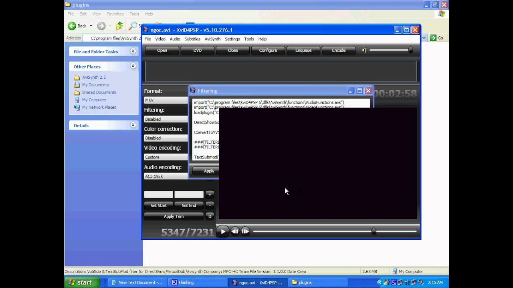513x288 pixels.
Task: Open the Video encoding Custom combo box
Action: click(166, 157)
